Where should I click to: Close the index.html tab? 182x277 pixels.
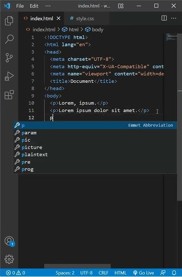click(58, 18)
